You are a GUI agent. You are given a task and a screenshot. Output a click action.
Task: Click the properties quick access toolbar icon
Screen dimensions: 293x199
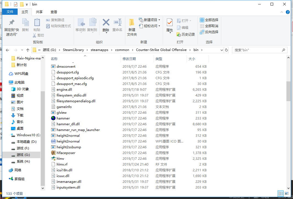pos(16,4)
